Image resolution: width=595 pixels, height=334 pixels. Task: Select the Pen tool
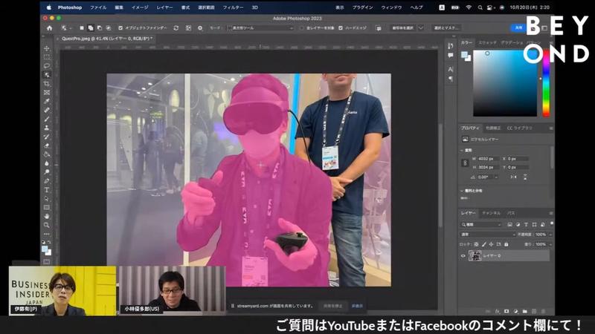pos(47,181)
